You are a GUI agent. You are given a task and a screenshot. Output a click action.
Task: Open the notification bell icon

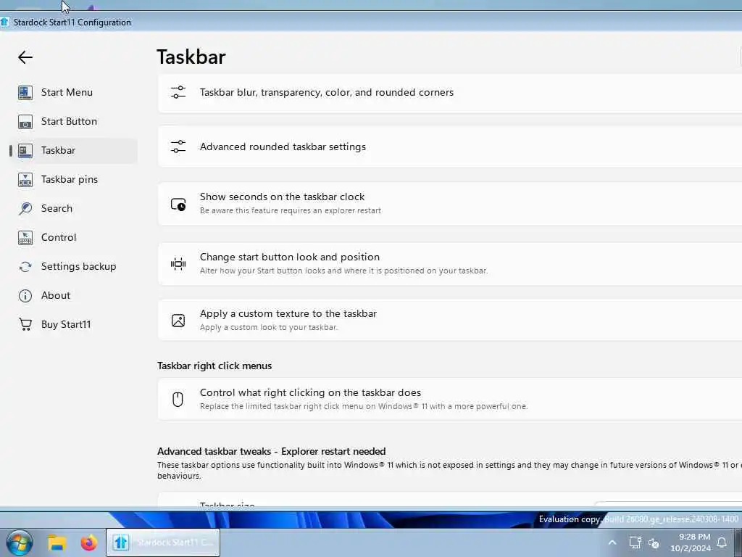[x=722, y=542]
